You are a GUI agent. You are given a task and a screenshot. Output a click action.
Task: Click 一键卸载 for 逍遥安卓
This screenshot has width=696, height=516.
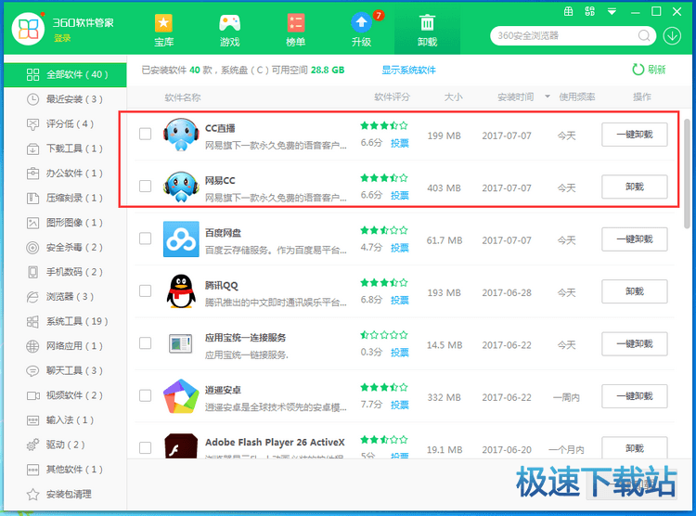[x=635, y=396]
